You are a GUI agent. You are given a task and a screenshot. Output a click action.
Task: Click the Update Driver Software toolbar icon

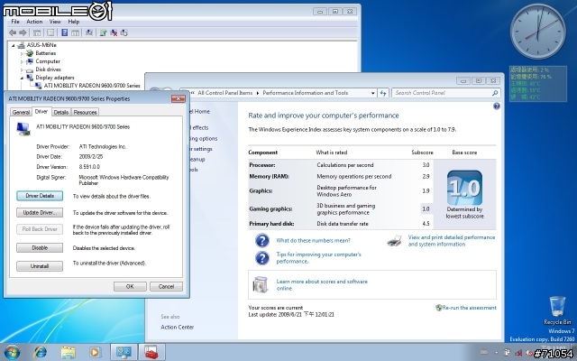coord(103,32)
